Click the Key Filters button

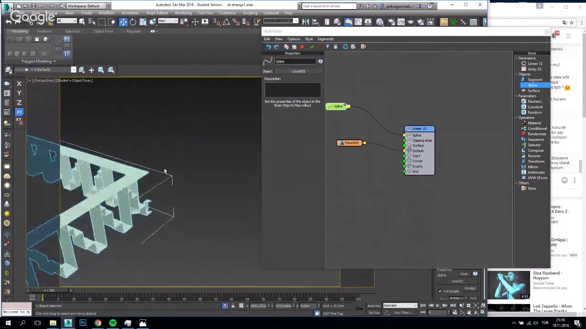403,313
